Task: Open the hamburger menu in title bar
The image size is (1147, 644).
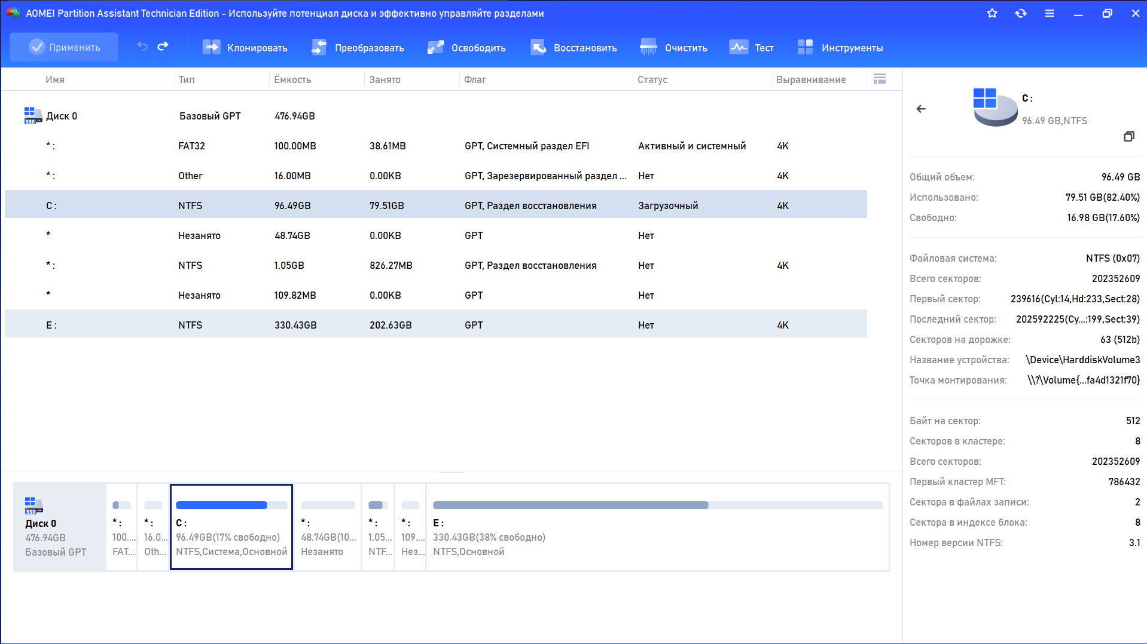Action: 1050,13
